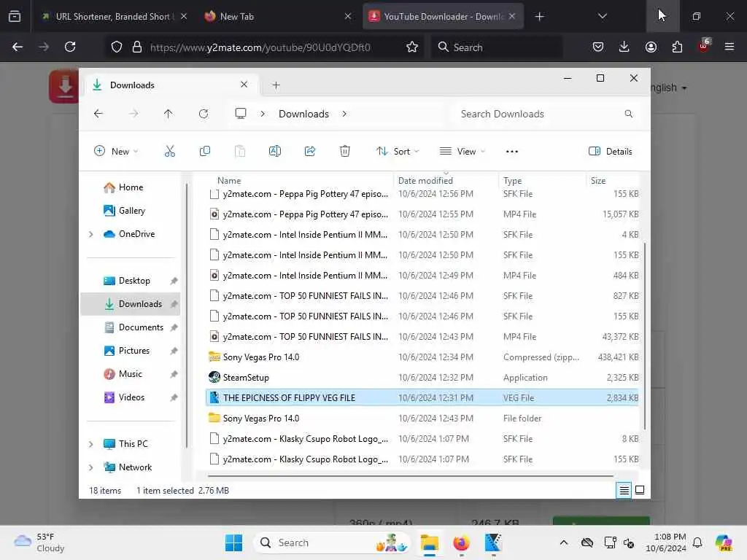The image size is (747, 560).
Task: Click the tracking protection shield icon
Action: tap(117, 47)
